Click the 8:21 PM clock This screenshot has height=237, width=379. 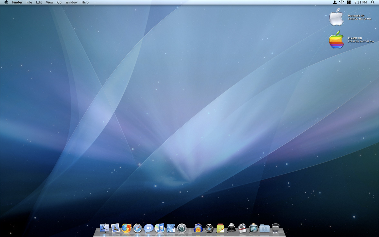(x=361, y=2)
